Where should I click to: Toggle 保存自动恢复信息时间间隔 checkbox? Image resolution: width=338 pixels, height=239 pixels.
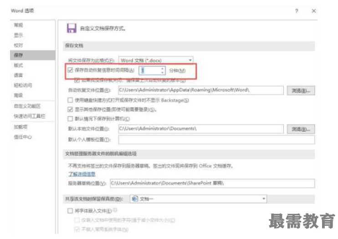tap(70, 70)
